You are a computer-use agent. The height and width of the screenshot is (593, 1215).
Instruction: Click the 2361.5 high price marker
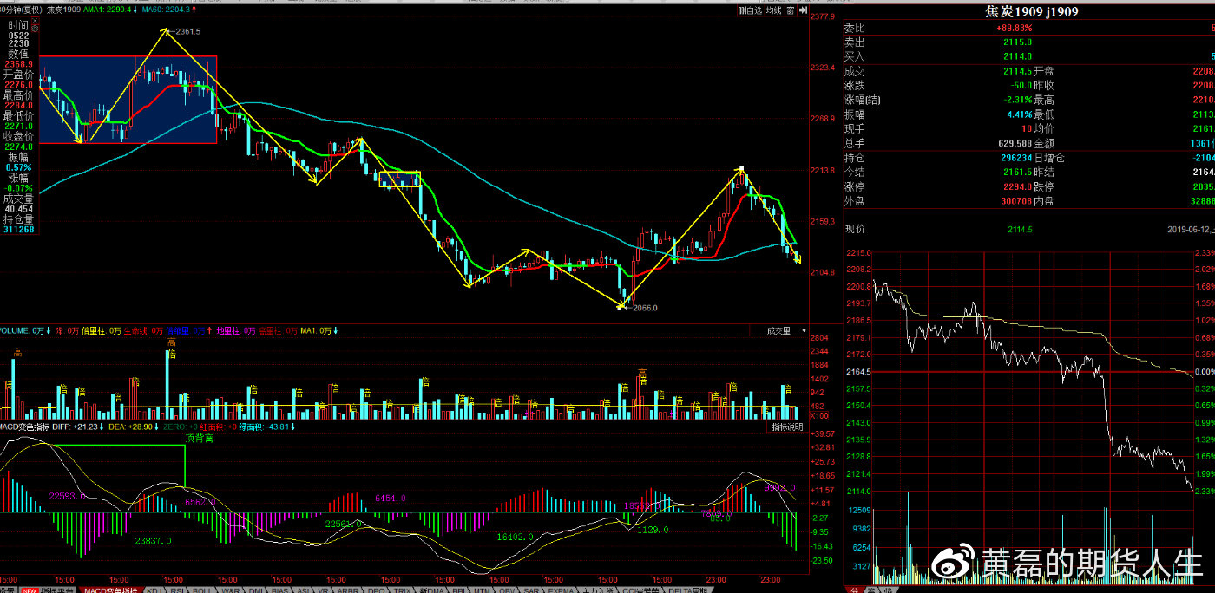tap(187, 31)
